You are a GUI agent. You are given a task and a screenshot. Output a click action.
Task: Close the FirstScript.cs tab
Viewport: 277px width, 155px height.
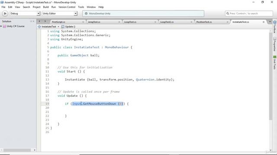click(83, 22)
